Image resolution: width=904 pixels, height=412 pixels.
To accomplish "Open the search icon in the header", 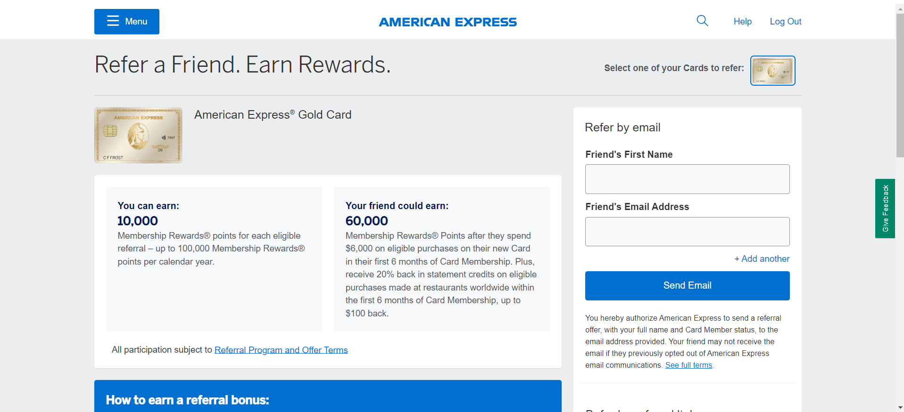I will pyautogui.click(x=702, y=21).
